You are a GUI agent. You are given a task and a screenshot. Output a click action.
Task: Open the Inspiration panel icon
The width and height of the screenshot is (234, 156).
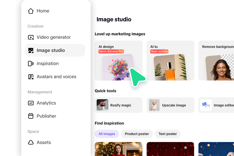31,64
